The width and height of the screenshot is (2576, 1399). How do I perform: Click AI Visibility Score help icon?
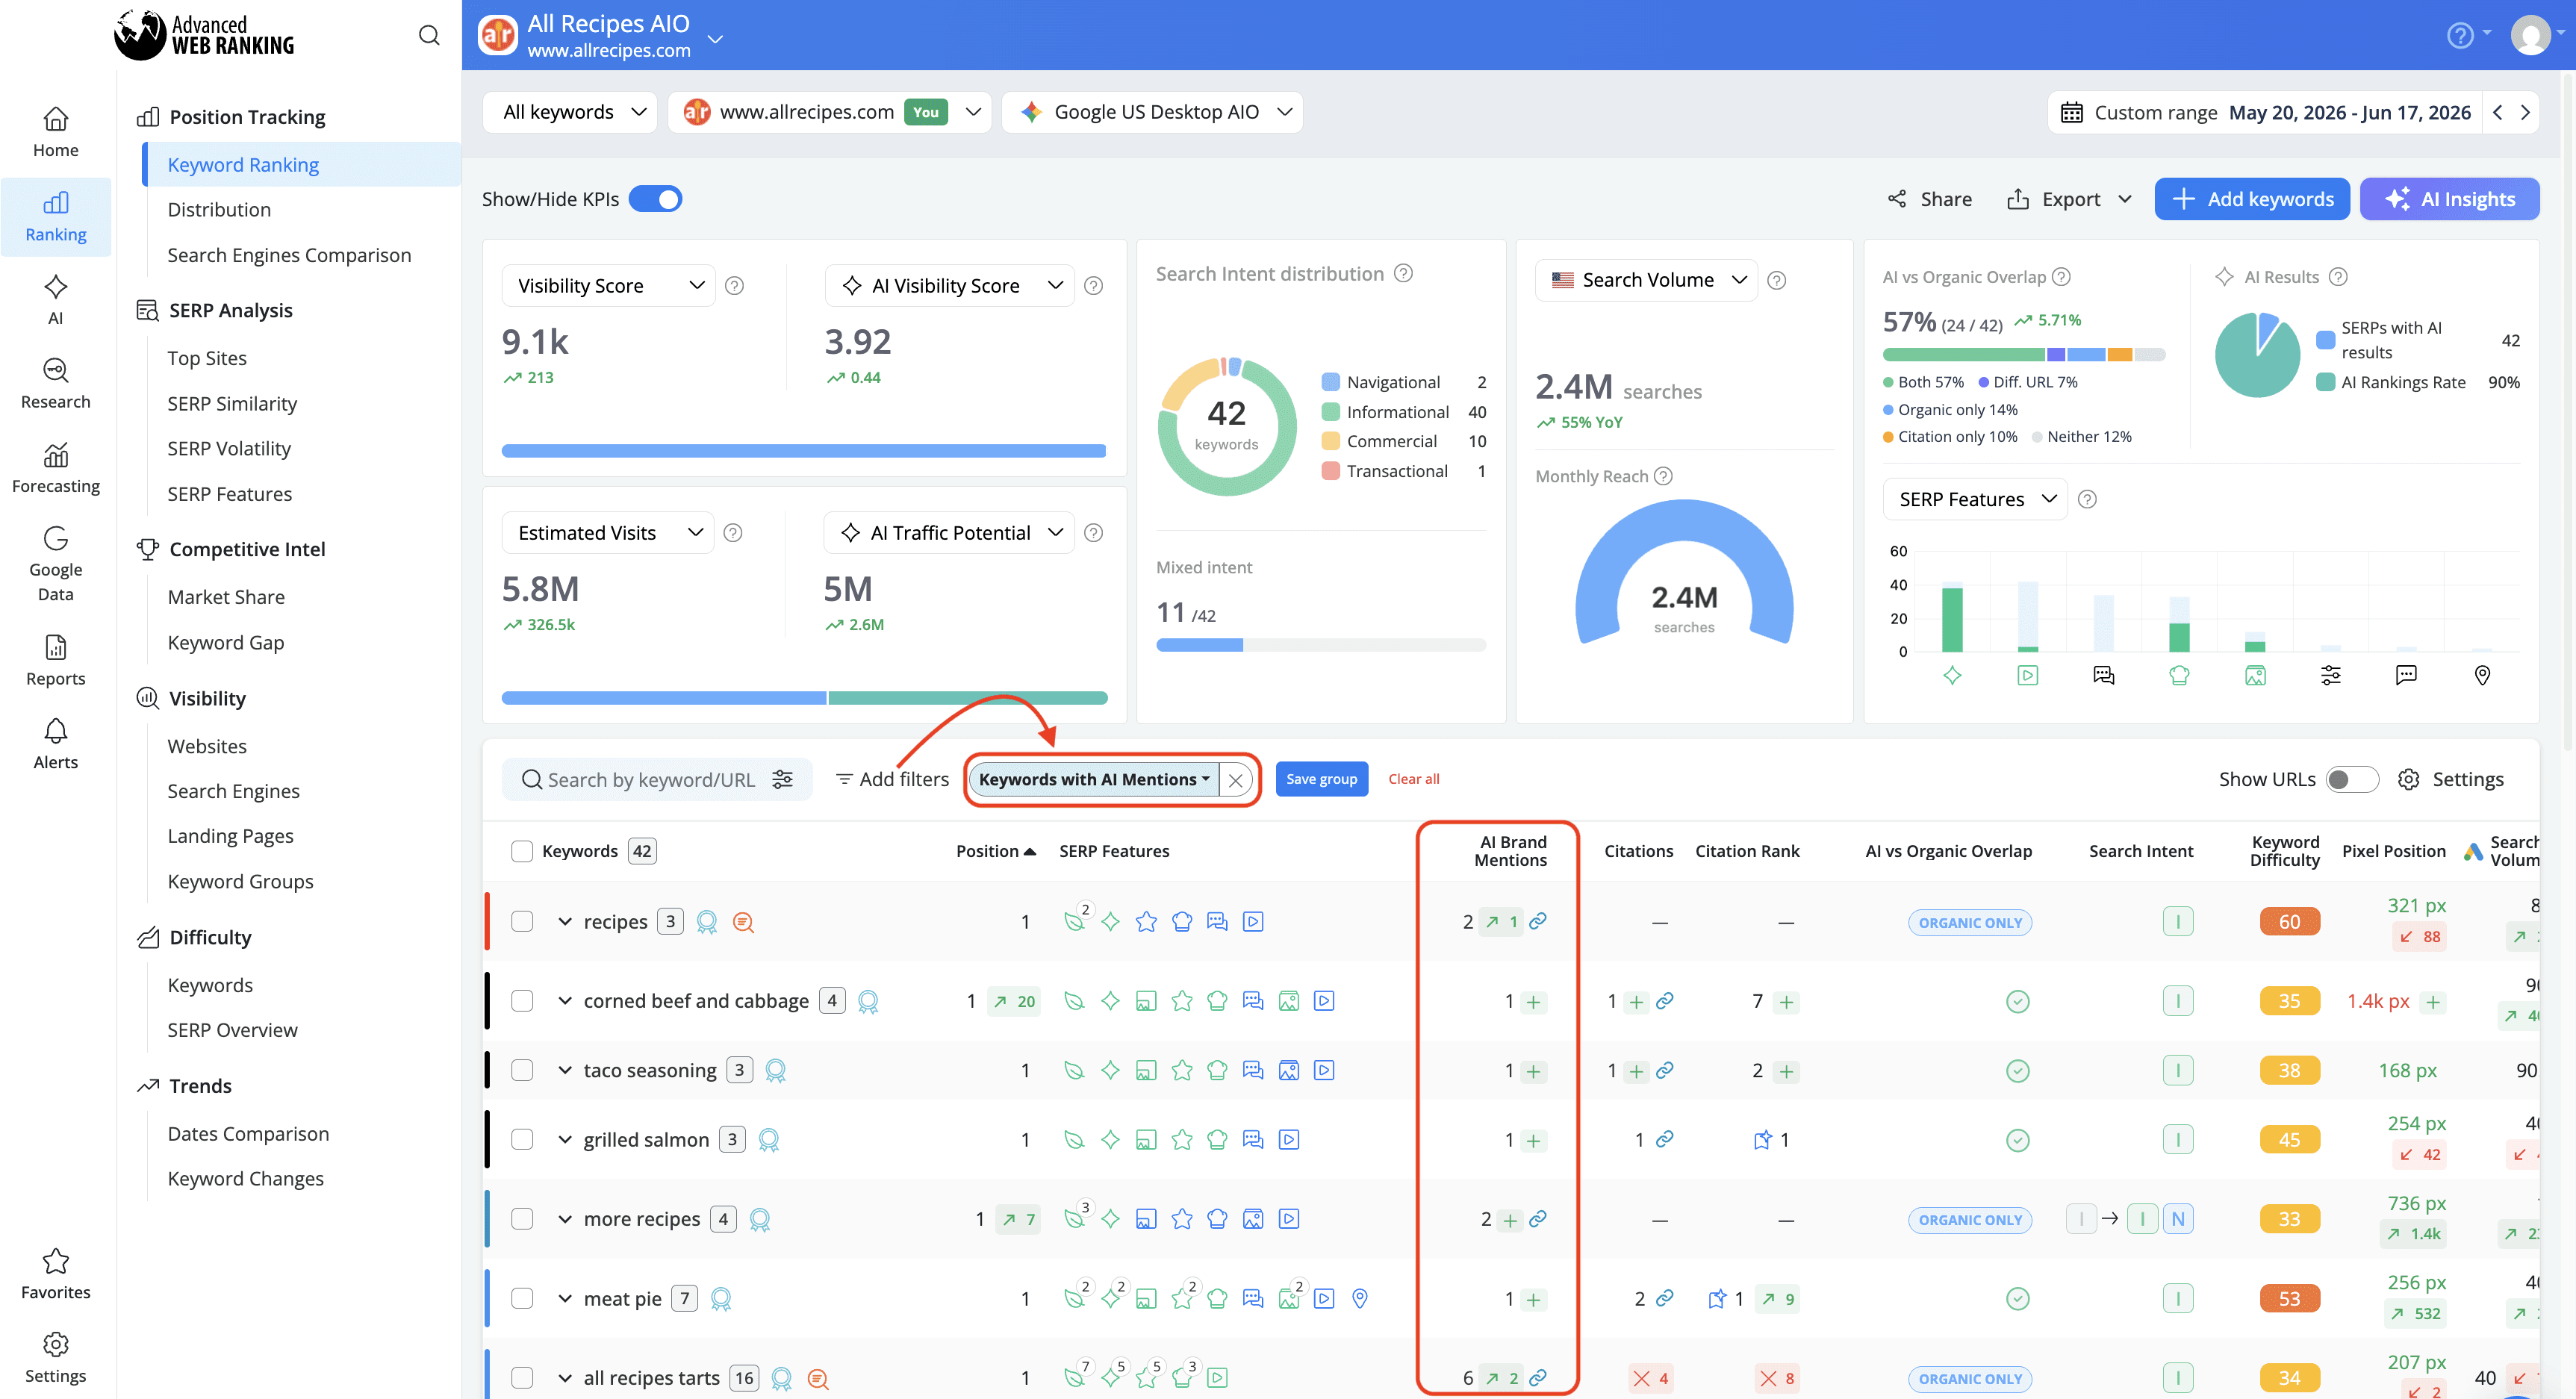click(1093, 286)
